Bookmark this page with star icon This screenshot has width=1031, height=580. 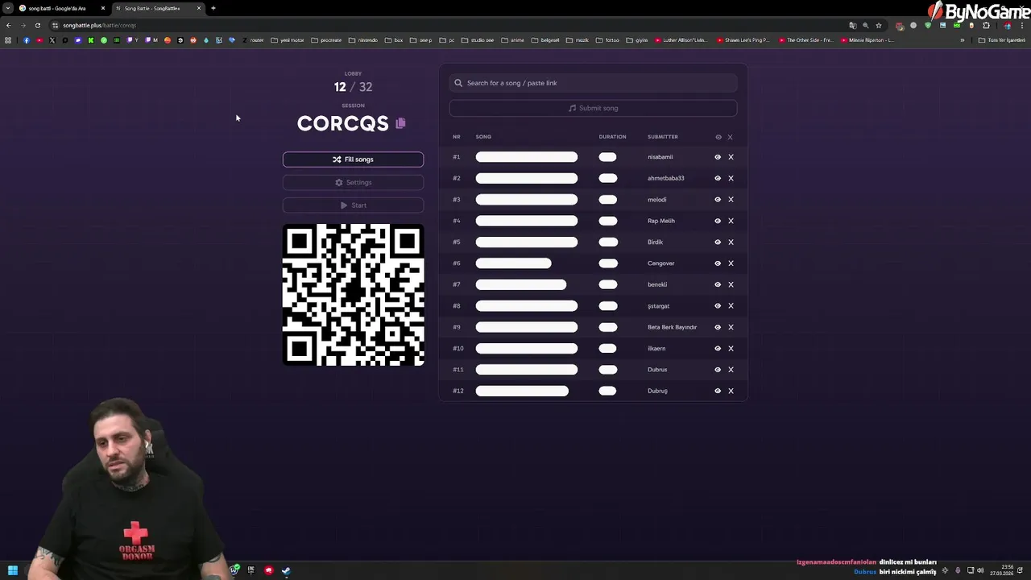(879, 25)
